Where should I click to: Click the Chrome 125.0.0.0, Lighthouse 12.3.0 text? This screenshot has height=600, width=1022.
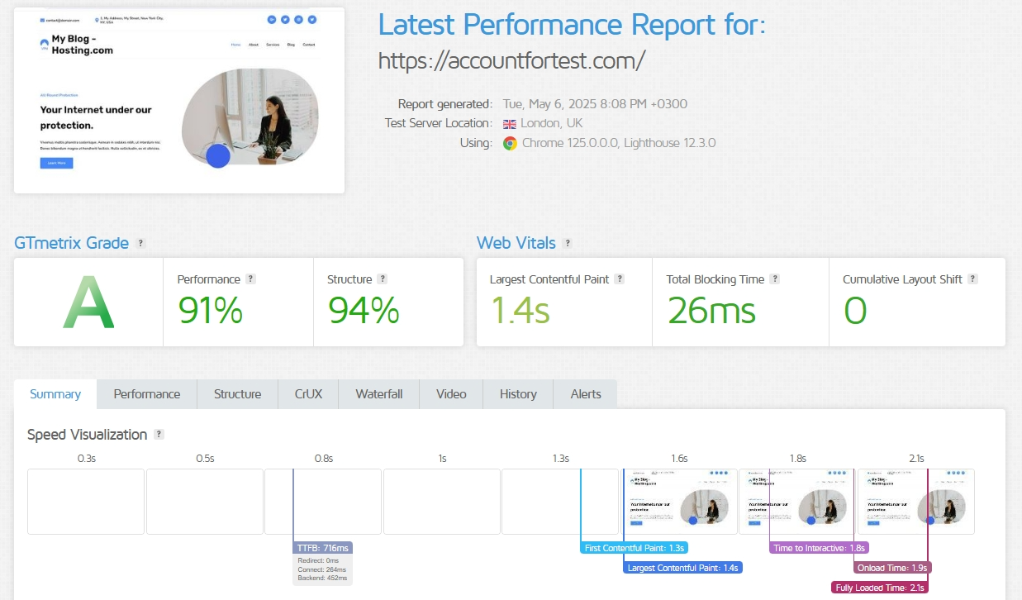619,143
